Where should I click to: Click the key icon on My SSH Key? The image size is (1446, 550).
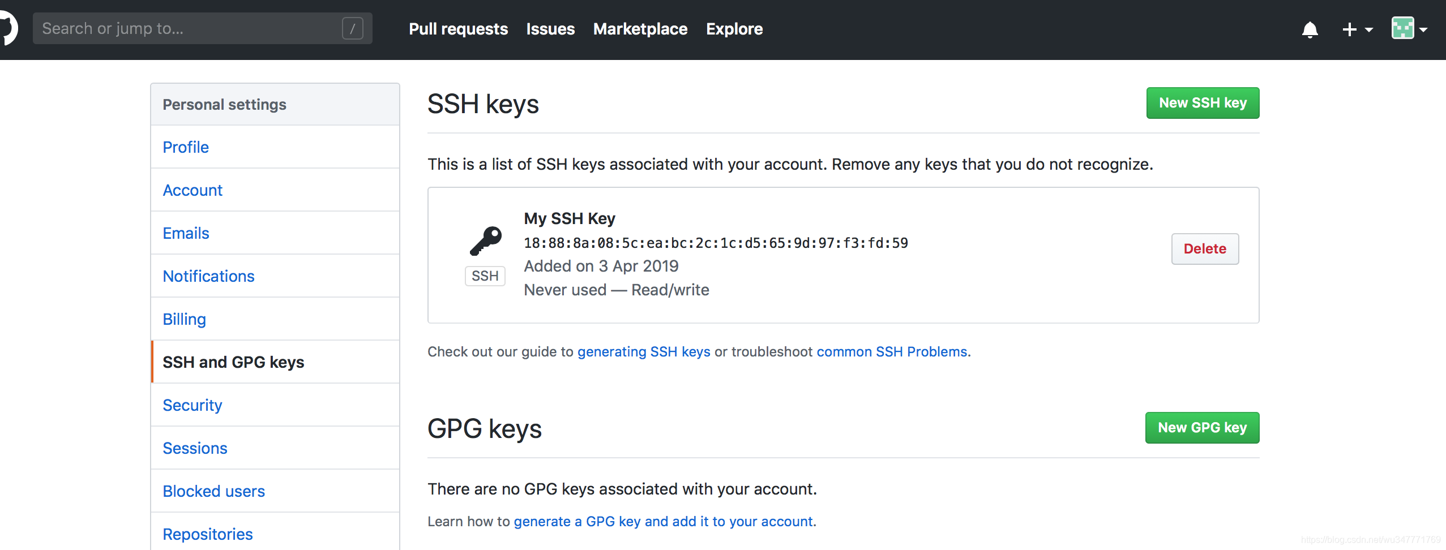click(485, 240)
